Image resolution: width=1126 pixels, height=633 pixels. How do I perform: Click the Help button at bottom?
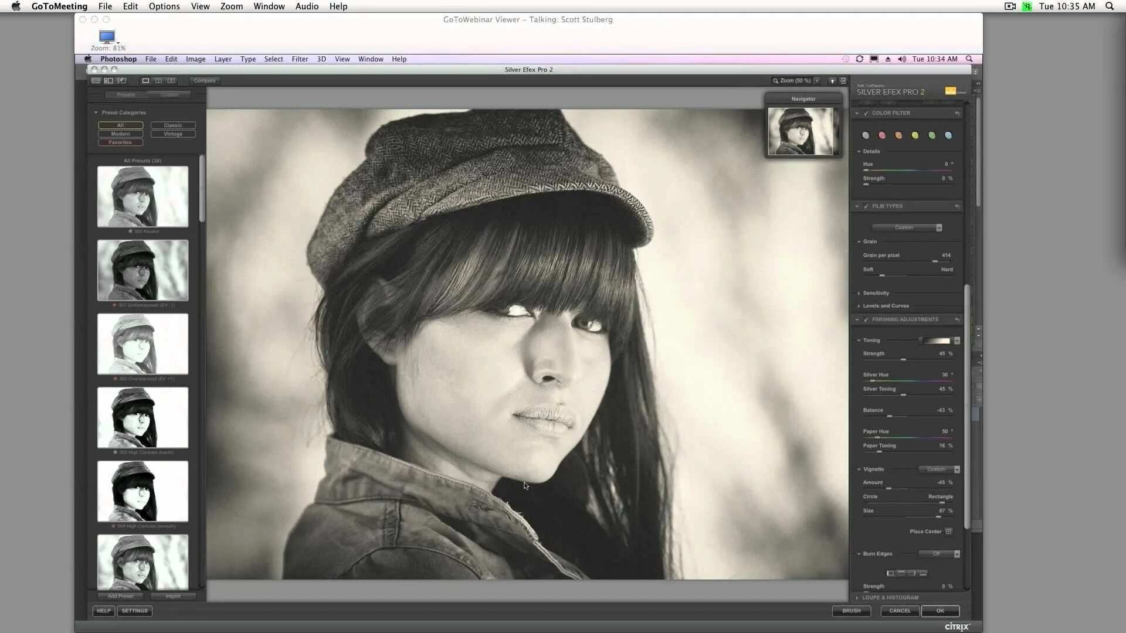tap(104, 611)
